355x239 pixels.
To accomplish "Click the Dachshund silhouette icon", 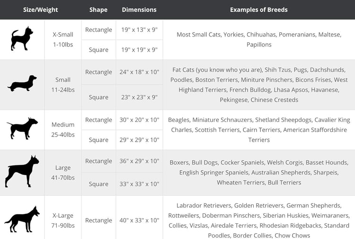I will pos(22,83).
